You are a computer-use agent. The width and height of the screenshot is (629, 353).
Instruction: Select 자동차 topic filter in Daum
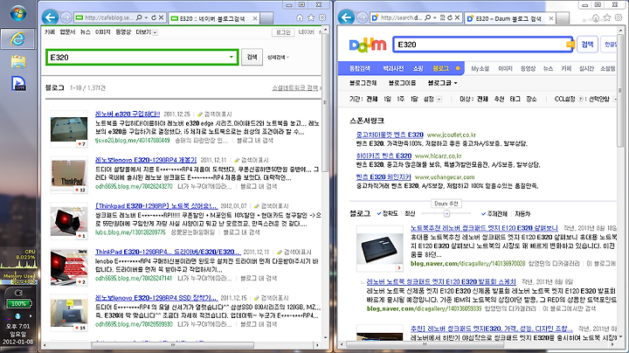pyautogui.click(x=522, y=214)
